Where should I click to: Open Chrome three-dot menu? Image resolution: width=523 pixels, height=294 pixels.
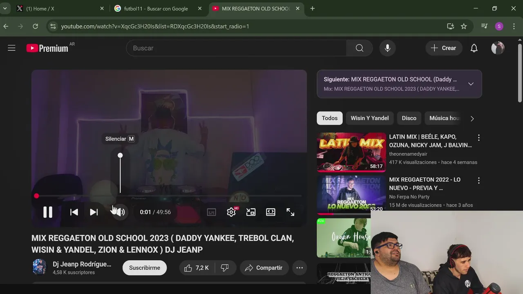[514, 26]
